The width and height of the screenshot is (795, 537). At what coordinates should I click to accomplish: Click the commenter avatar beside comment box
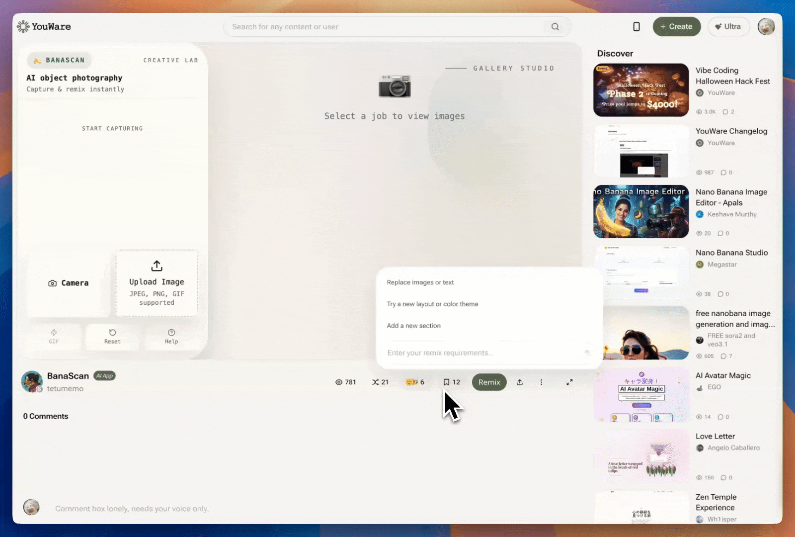pyautogui.click(x=31, y=507)
